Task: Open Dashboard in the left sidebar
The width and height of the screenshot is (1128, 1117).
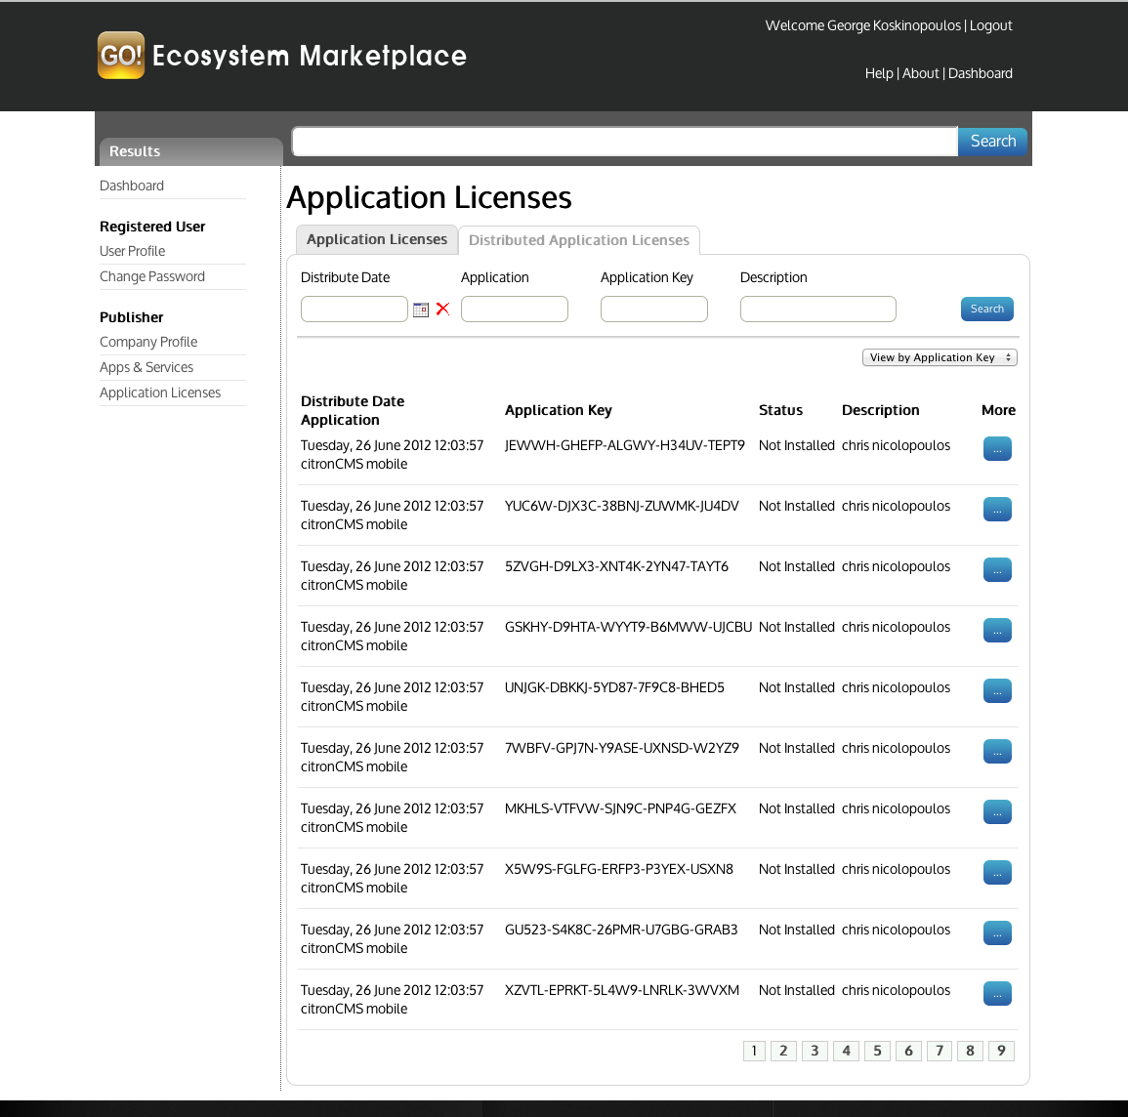Action: [132, 186]
